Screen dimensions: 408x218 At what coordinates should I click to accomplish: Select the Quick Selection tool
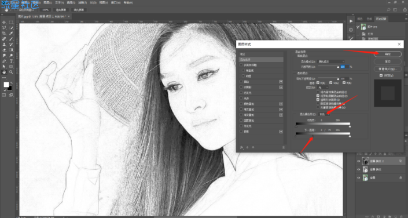11,28
